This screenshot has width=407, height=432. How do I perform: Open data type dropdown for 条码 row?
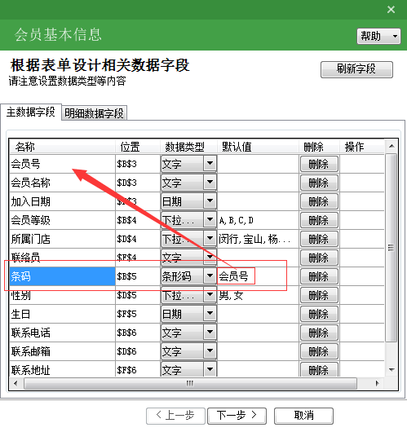(210, 276)
